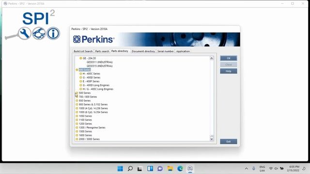Select H / G - 400C Long Engines row
This screenshot has height=174, width=310.
(98, 89)
